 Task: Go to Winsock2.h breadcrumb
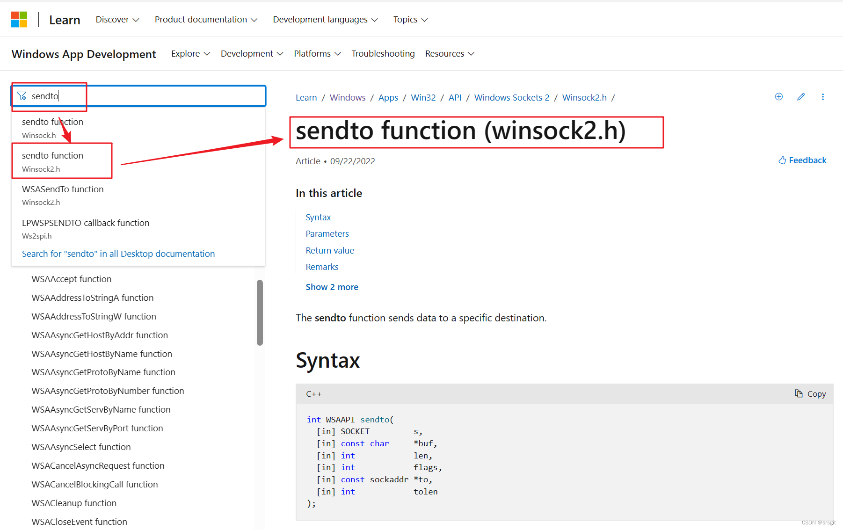(x=584, y=98)
